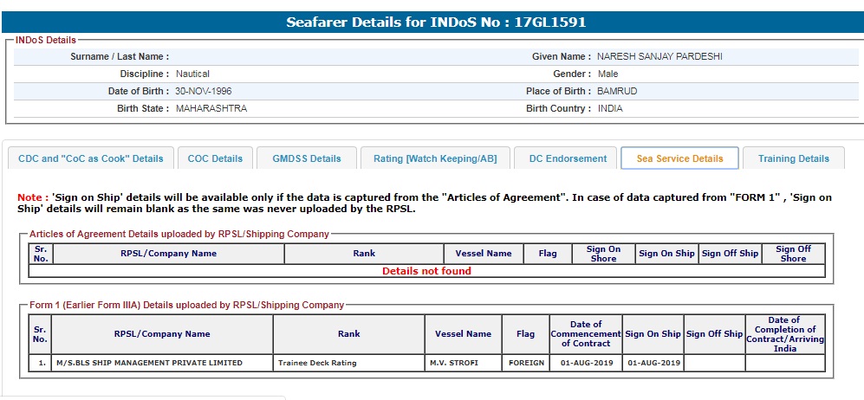Click Date of Completion of Contract/Arriving India header
864x400 pixels.
coord(785,334)
